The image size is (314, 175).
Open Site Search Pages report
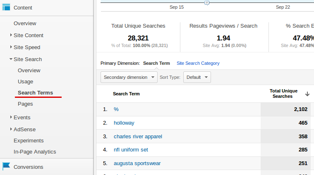tap(25, 104)
